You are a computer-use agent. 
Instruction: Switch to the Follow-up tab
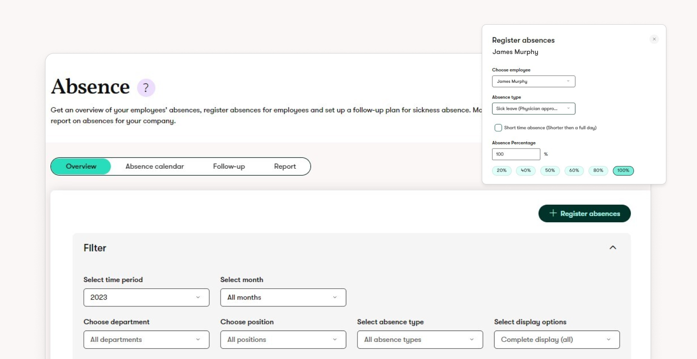pos(229,166)
